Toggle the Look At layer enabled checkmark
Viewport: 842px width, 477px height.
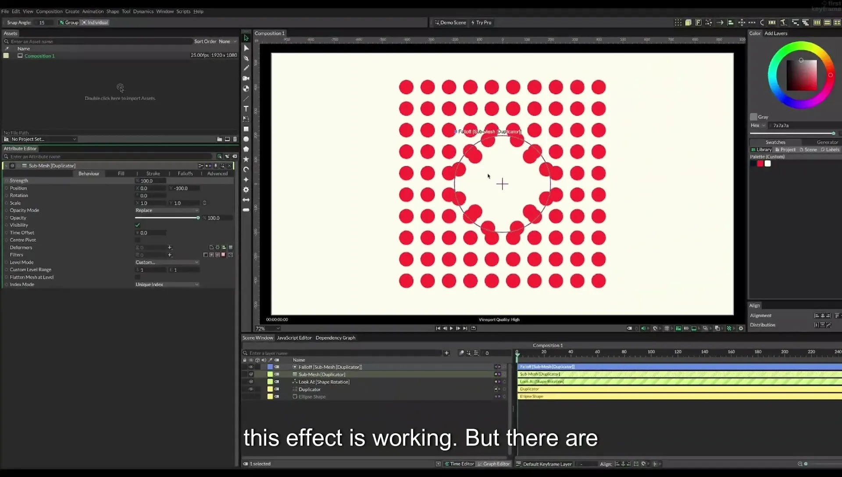[251, 382]
